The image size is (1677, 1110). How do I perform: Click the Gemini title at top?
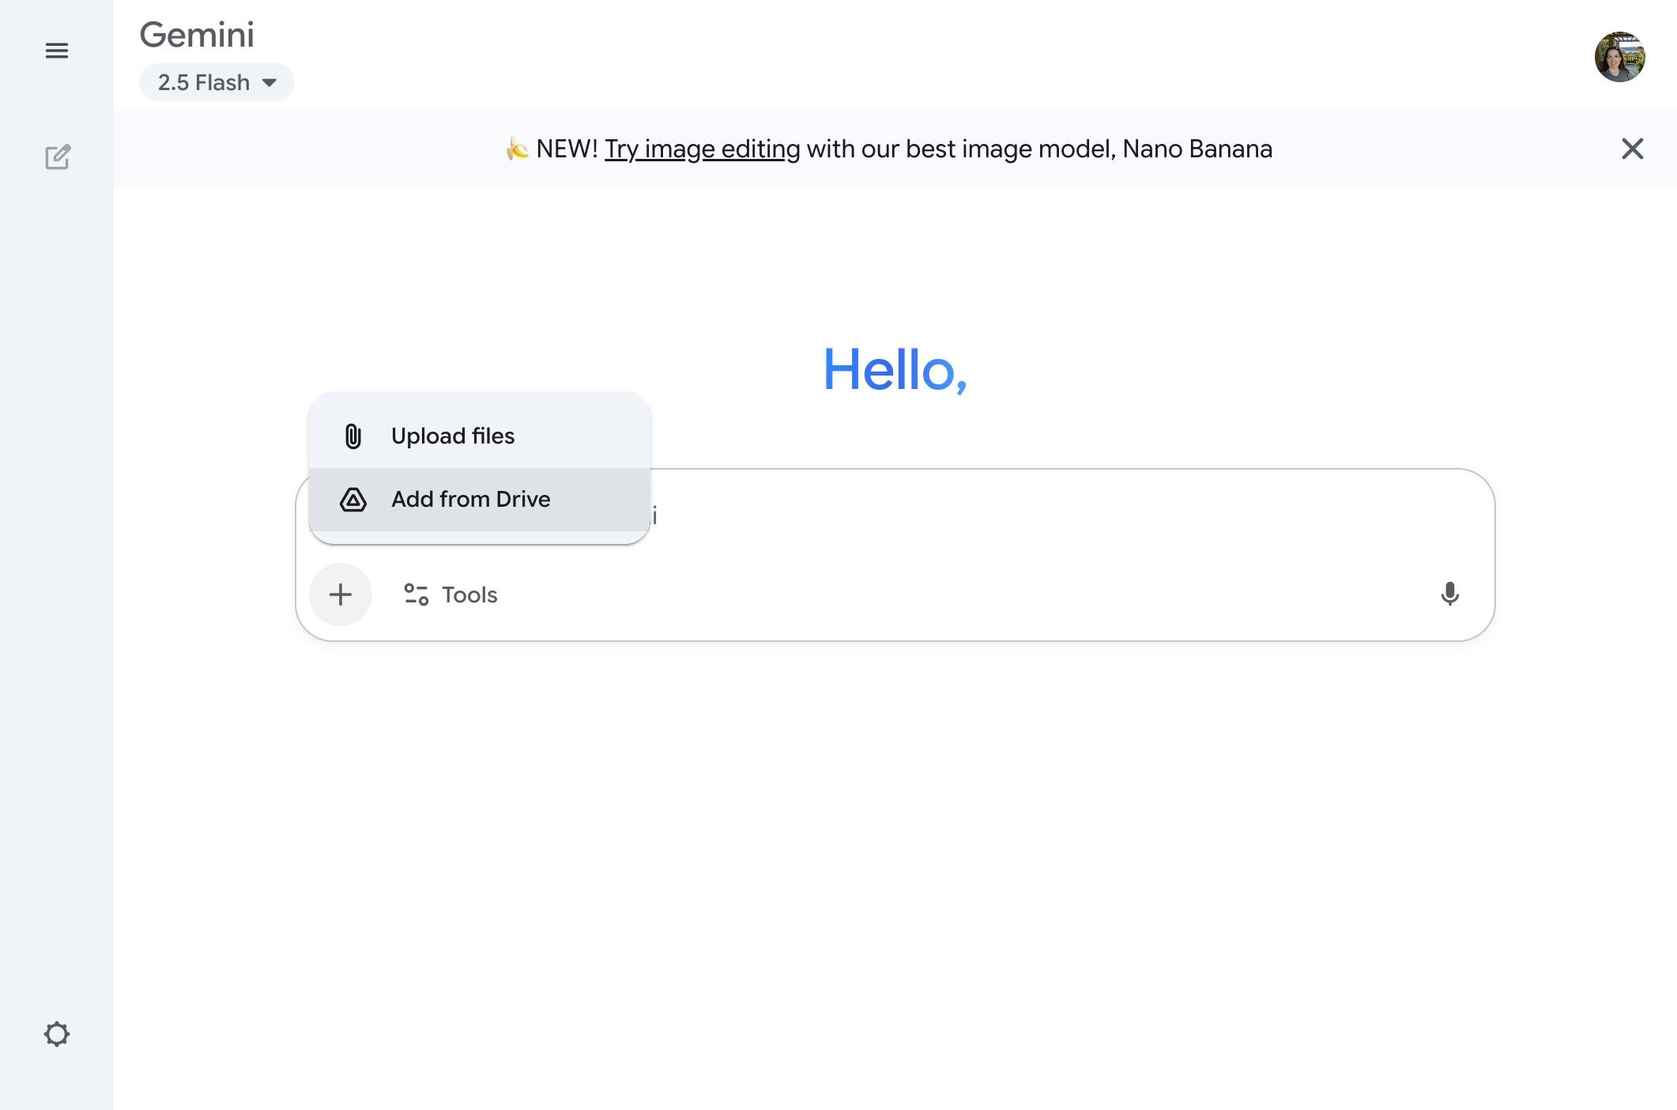tap(197, 35)
